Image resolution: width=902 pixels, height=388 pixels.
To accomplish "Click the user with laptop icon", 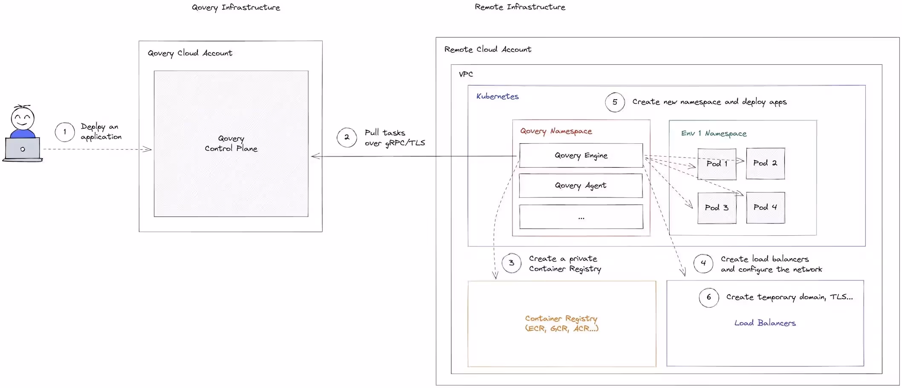I will [22, 133].
